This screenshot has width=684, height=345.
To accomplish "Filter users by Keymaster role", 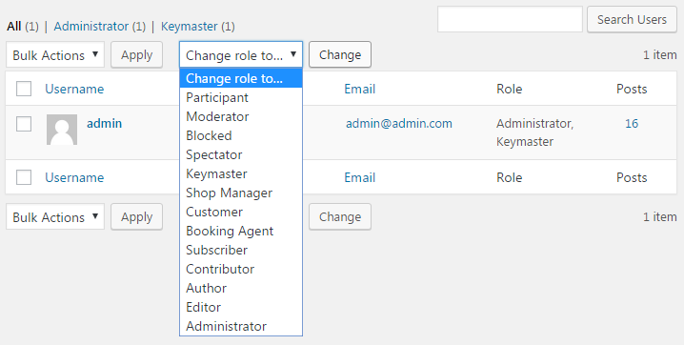I will (x=189, y=26).
